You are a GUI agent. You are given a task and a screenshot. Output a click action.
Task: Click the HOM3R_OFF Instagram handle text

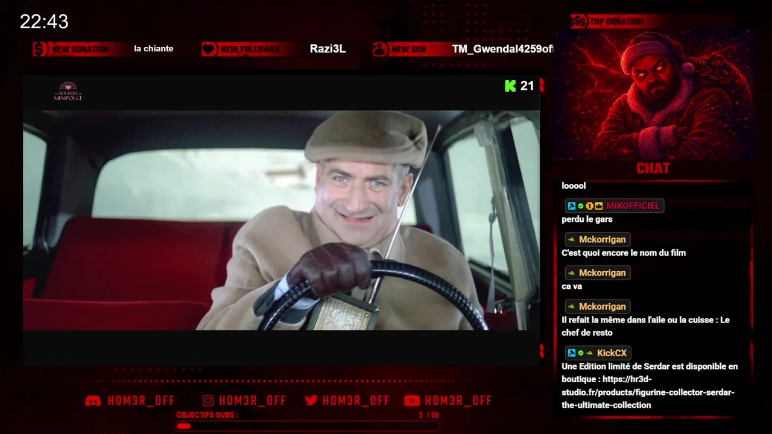click(x=253, y=401)
